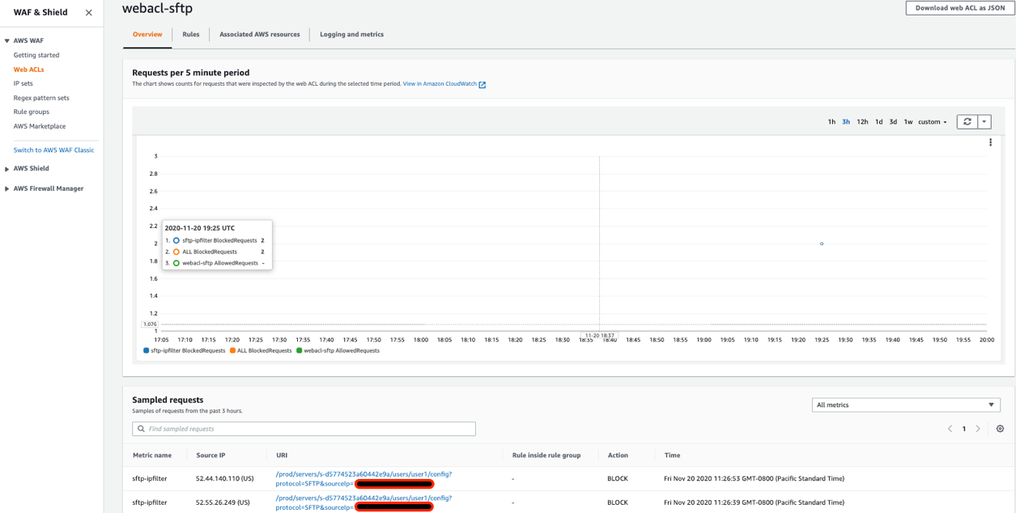
Task: Click the View in Amazon CloudWatch external link icon
Action: point(482,83)
